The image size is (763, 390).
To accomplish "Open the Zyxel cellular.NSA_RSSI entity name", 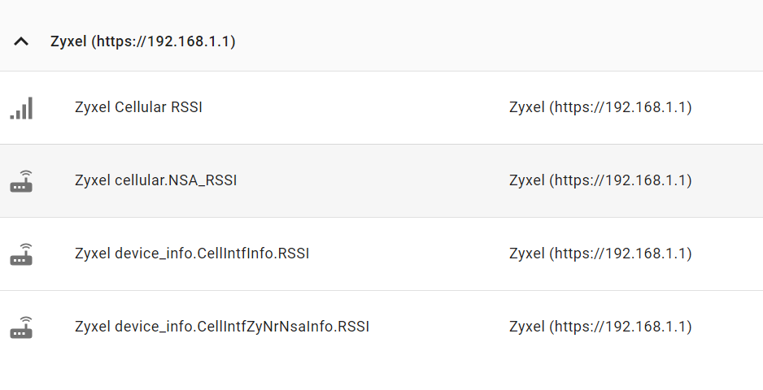I will (x=155, y=181).
